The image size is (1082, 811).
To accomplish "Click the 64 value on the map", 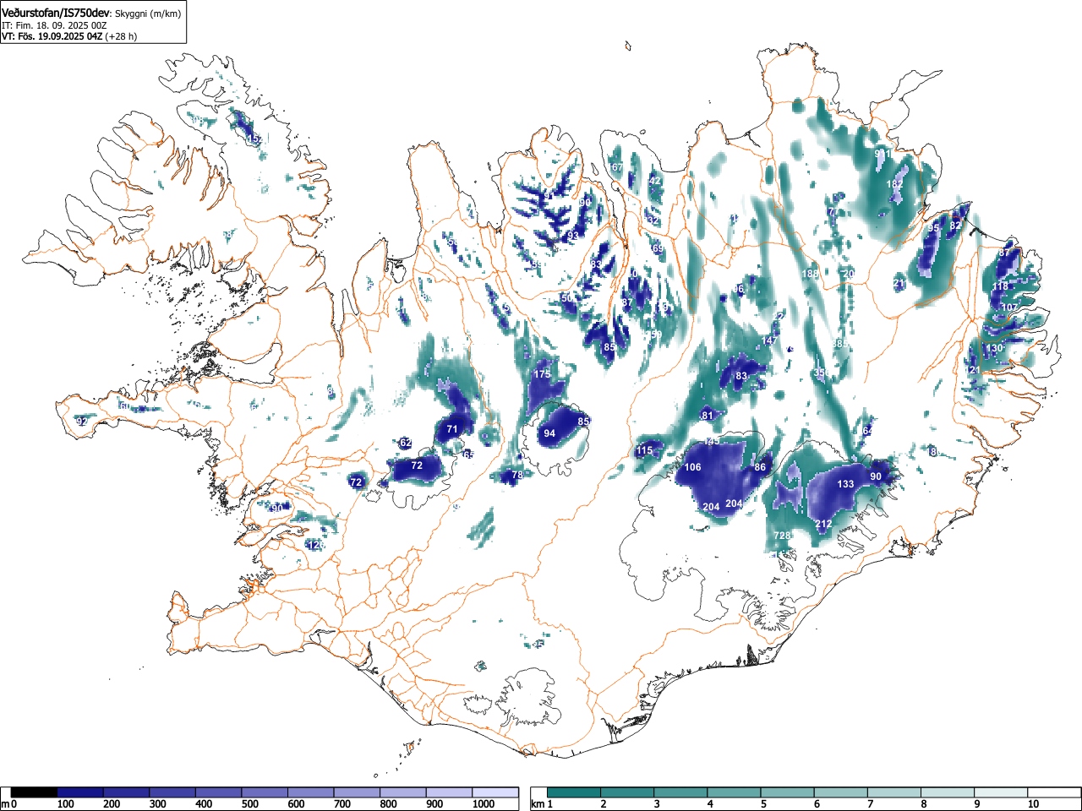I will tap(868, 431).
